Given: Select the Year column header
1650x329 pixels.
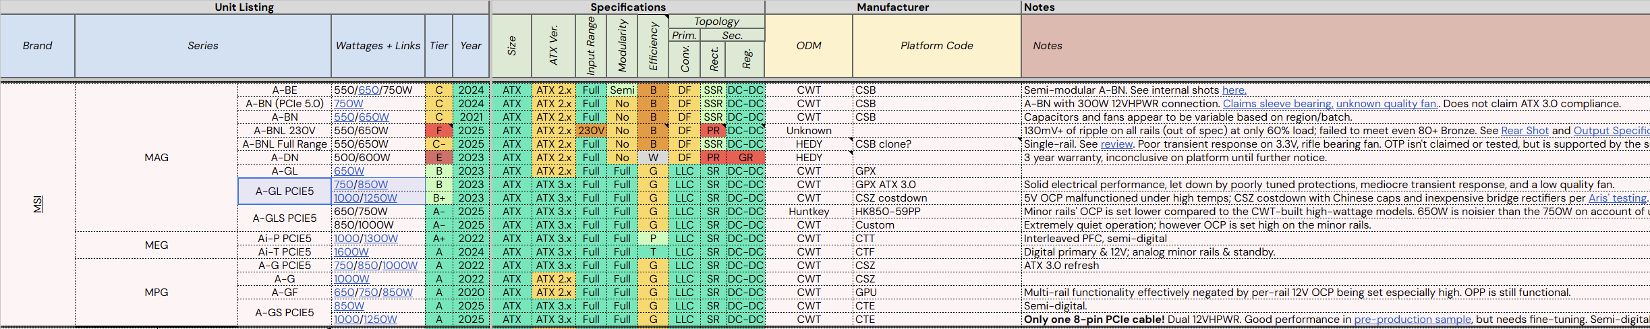Looking at the screenshot, I should (471, 46).
